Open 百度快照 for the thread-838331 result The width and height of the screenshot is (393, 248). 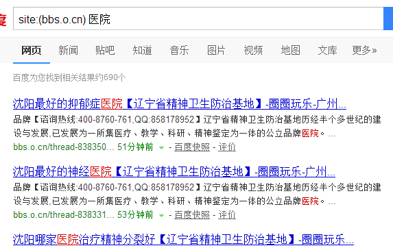192,215
